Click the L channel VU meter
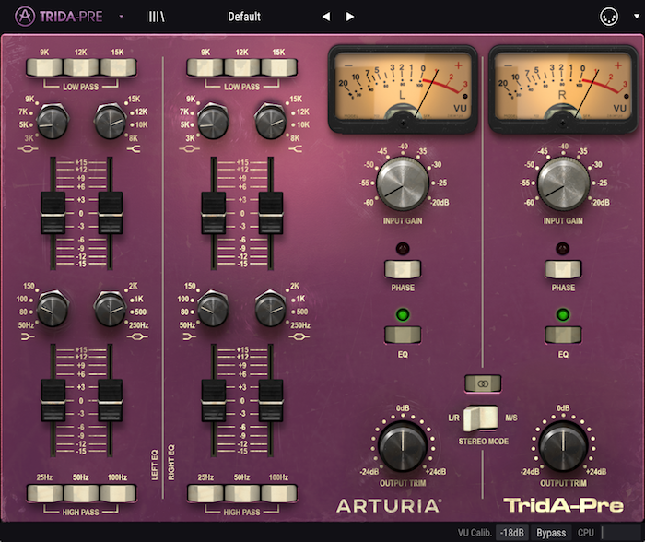645x542 pixels. click(403, 88)
